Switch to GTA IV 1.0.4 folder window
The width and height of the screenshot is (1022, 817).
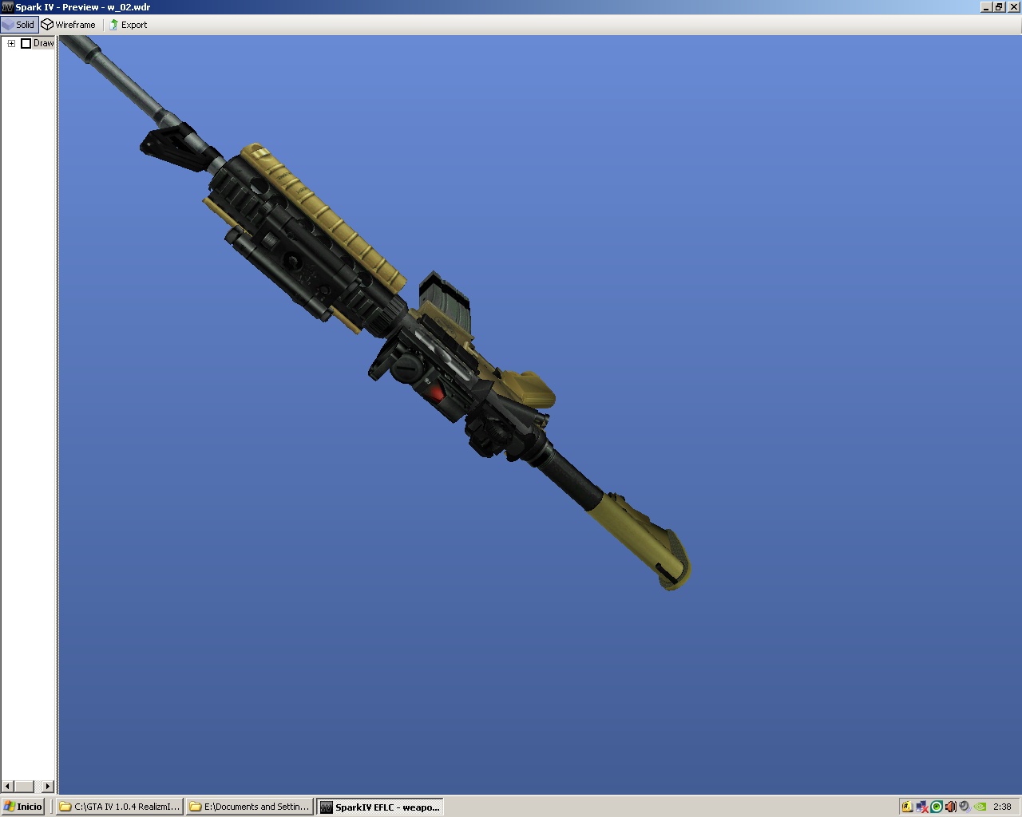click(x=119, y=807)
